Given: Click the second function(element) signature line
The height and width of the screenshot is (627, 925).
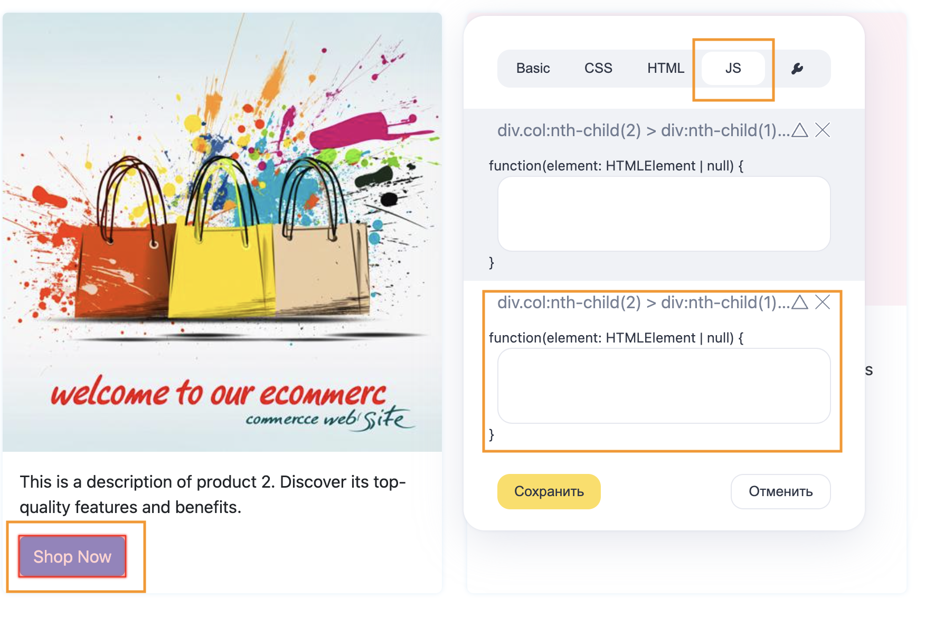Looking at the screenshot, I should pyautogui.click(x=616, y=338).
